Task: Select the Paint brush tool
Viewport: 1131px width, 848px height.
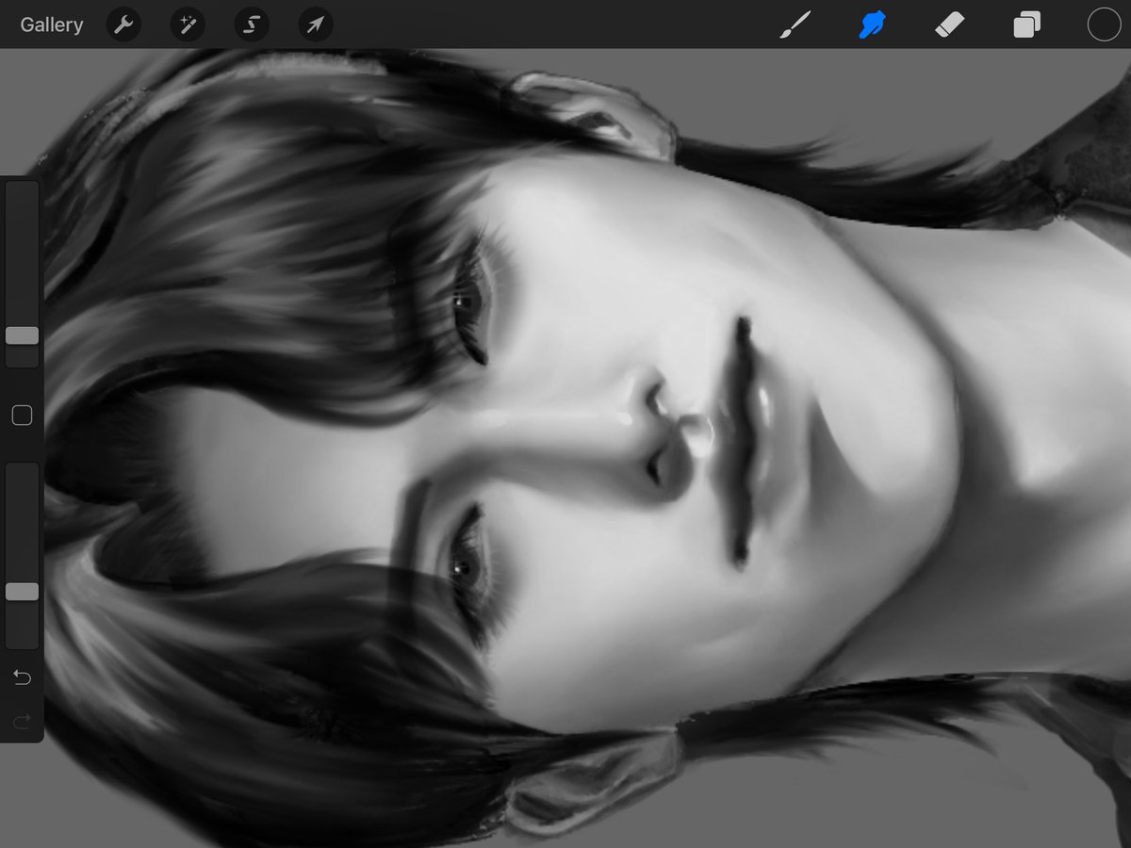Action: [795, 25]
